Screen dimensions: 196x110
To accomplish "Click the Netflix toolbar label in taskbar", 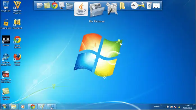I will point(157,107).
